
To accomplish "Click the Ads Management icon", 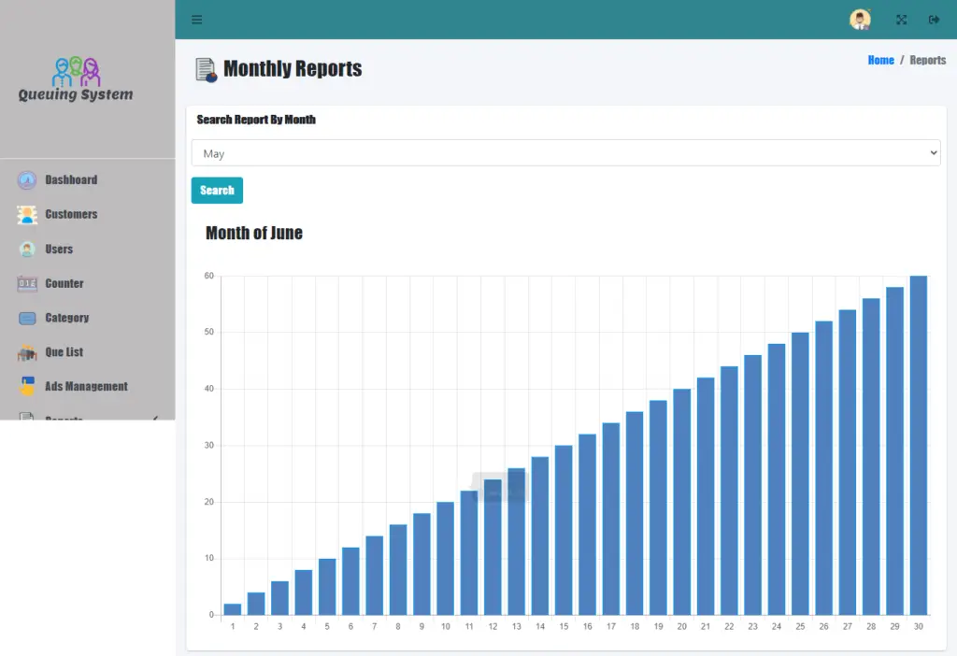I will (x=27, y=386).
